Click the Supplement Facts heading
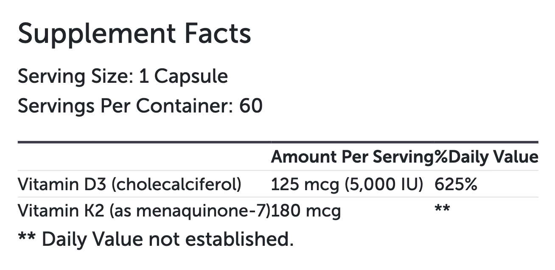 134,34
